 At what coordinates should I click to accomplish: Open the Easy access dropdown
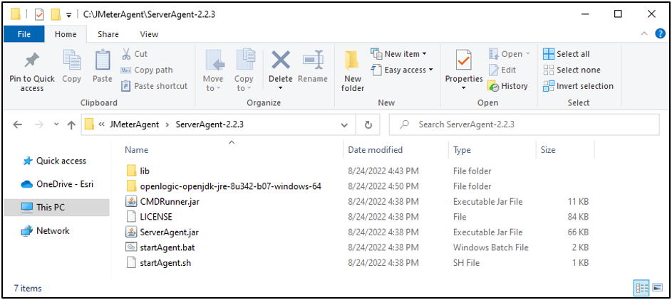tap(405, 70)
